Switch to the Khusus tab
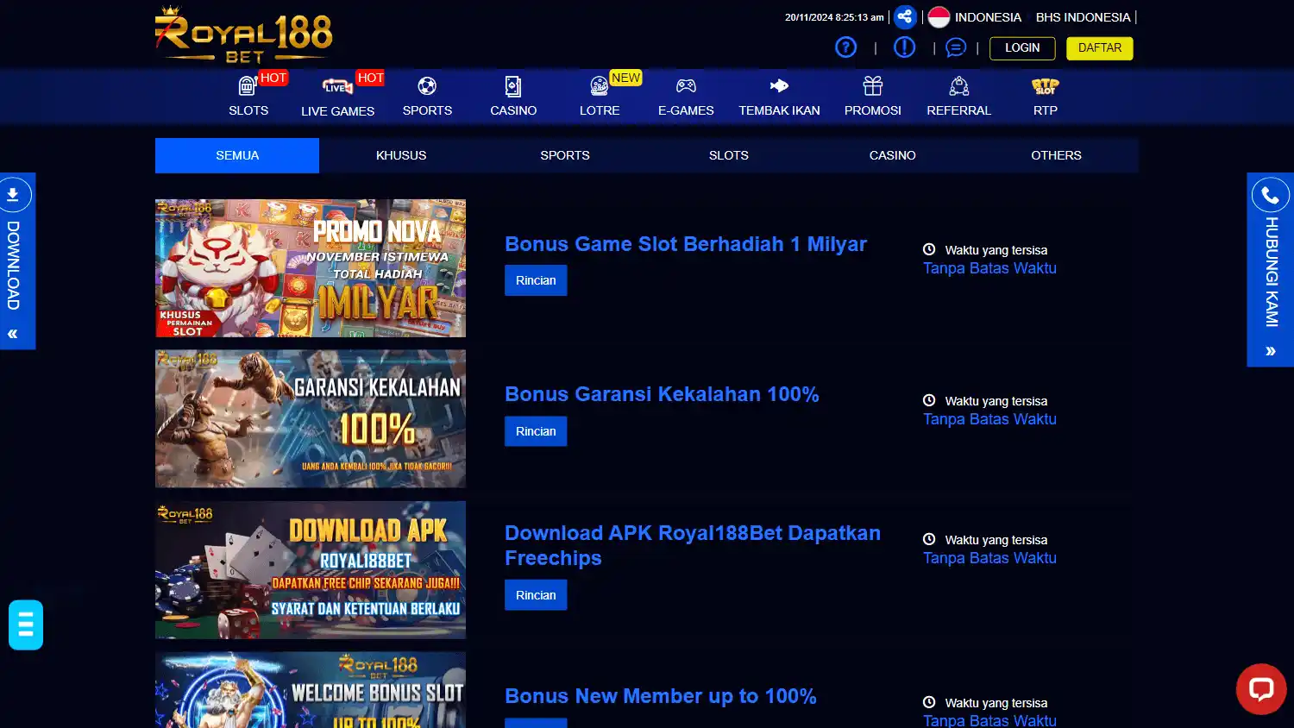Viewport: 1294px width, 728px height. [401, 155]
